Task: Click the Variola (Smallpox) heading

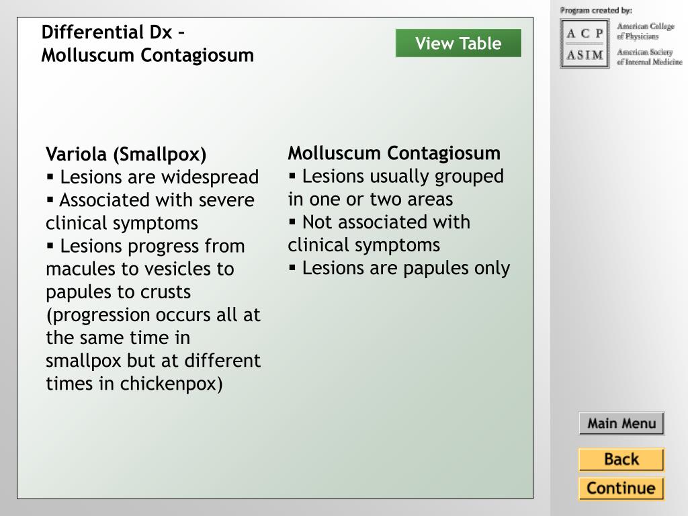Action: (126, 154)
